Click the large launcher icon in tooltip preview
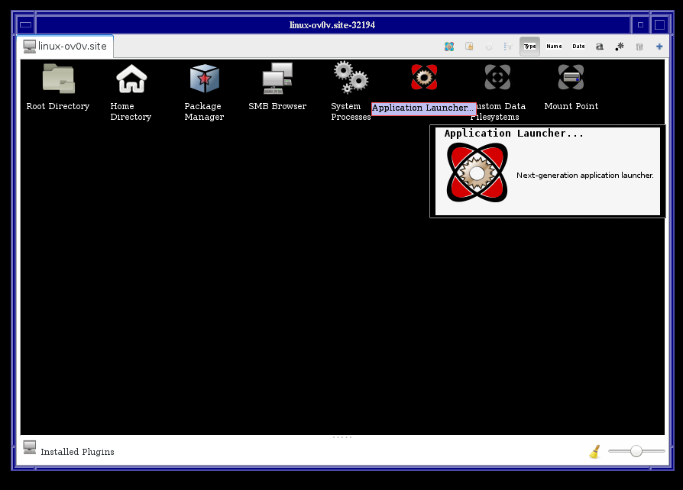 point(477,172)
